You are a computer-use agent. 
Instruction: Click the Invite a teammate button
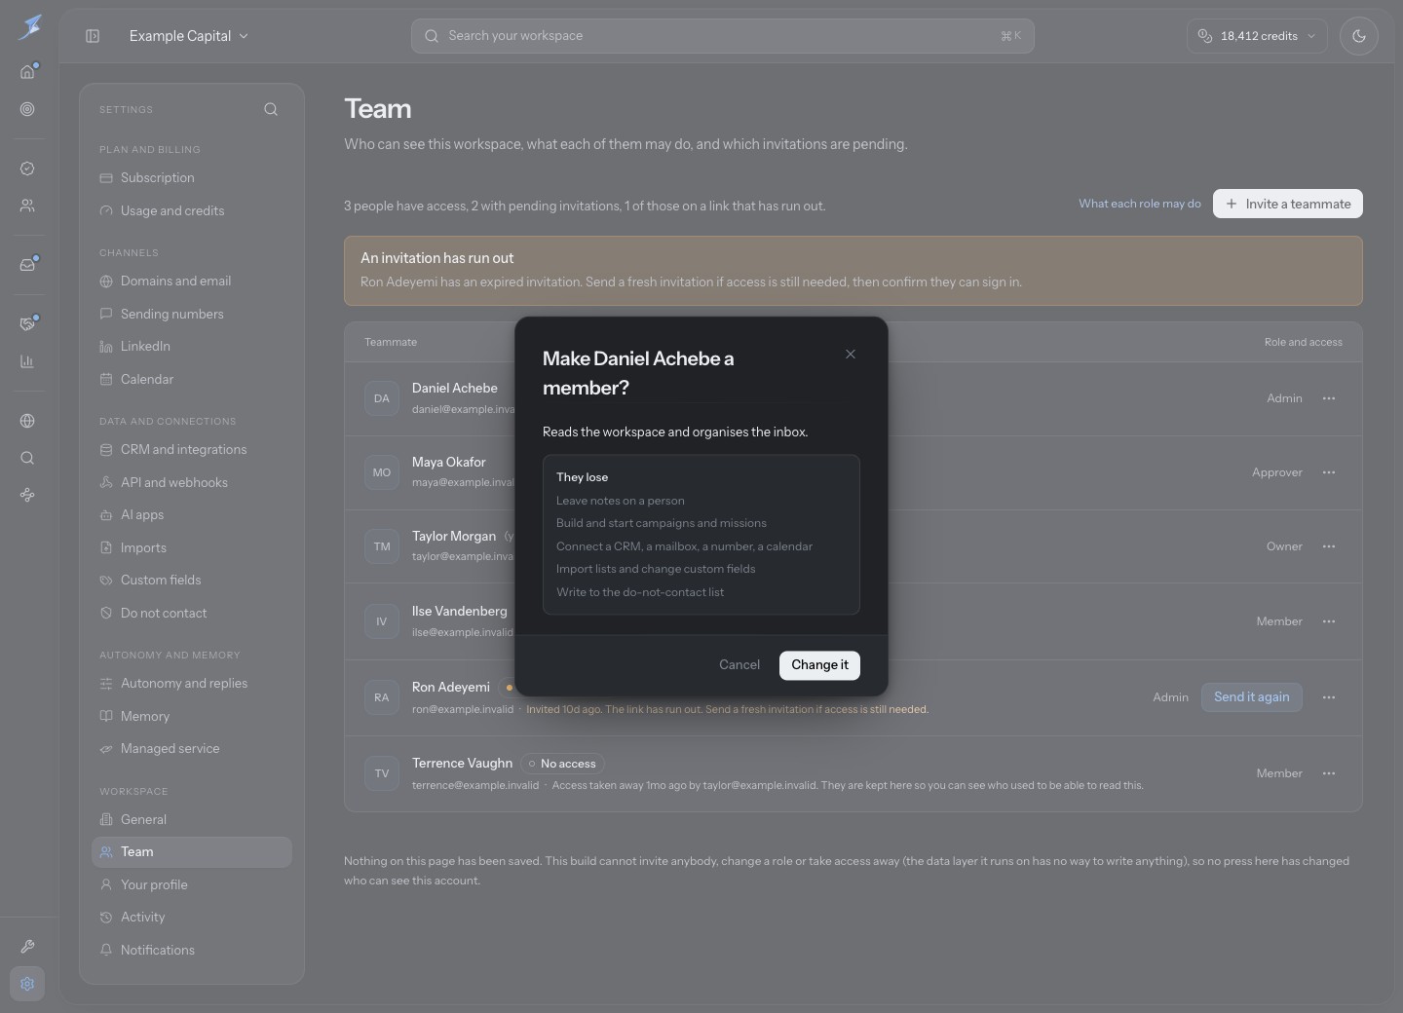click(1288, 204)
